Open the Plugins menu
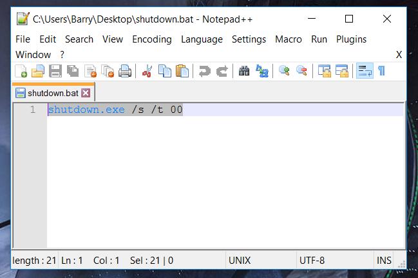 [x=352, y=39]
